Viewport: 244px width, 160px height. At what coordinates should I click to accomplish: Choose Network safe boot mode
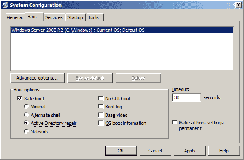coord(26,131)
